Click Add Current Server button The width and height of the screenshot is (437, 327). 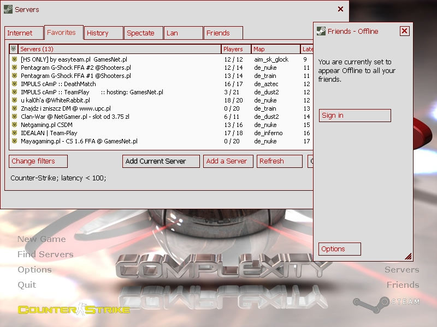[161, 161]
